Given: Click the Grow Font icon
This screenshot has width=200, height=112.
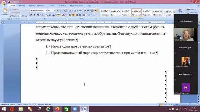Looking at the screenshot, I should click(x=57, y=11).
